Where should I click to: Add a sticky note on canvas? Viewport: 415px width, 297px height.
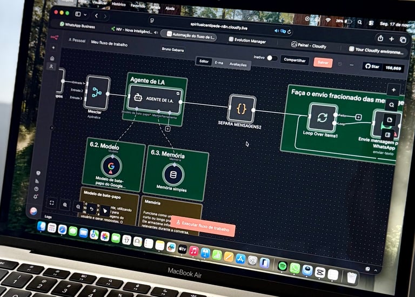click(390, 120)
